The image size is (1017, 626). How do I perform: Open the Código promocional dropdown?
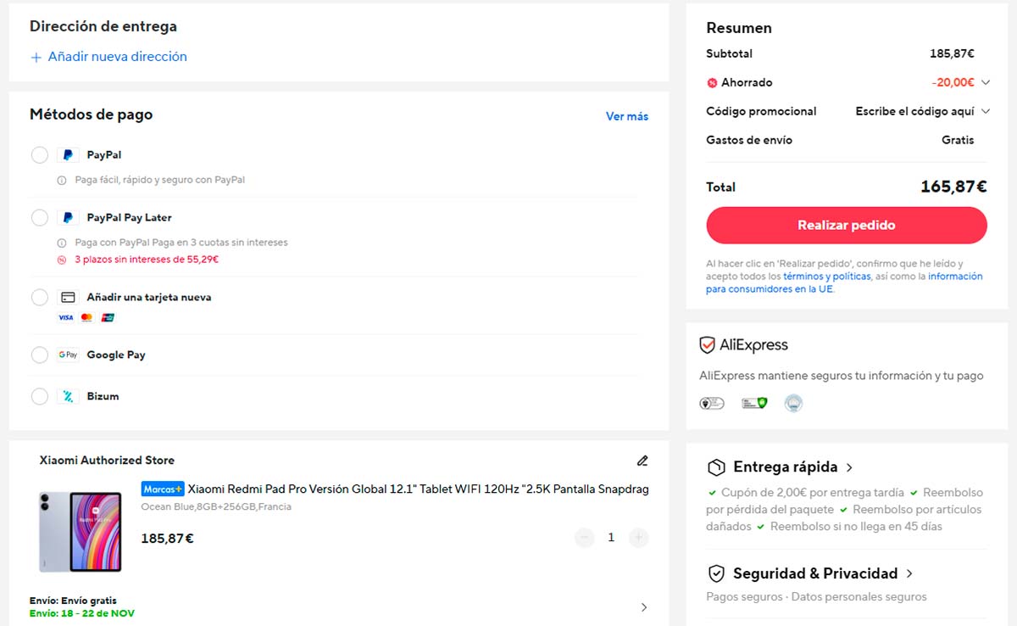986,111
